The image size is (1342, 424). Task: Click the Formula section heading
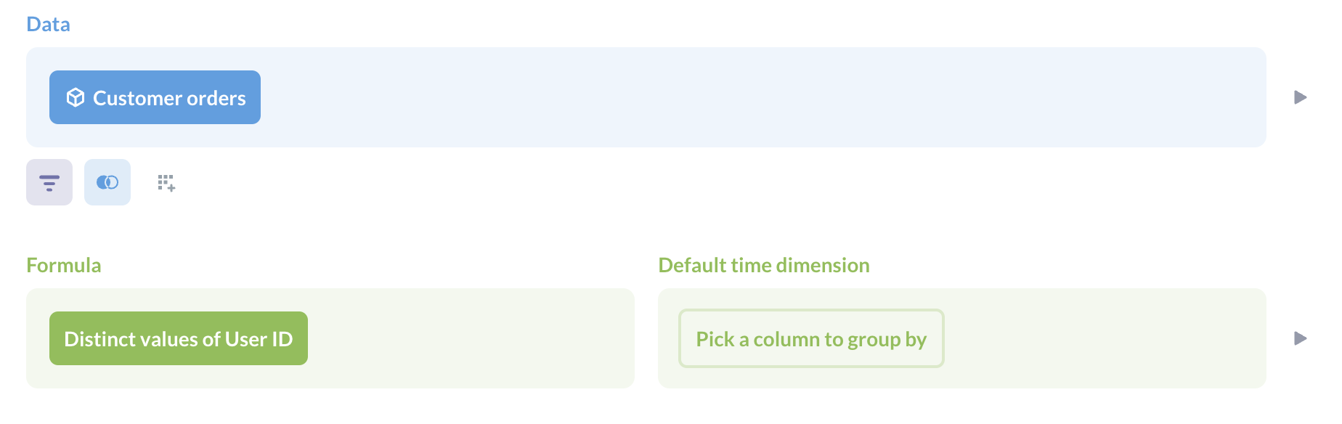(x=64, y=265)
